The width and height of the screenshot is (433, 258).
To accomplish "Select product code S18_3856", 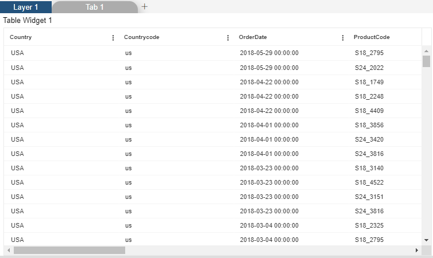I will 369,125.
